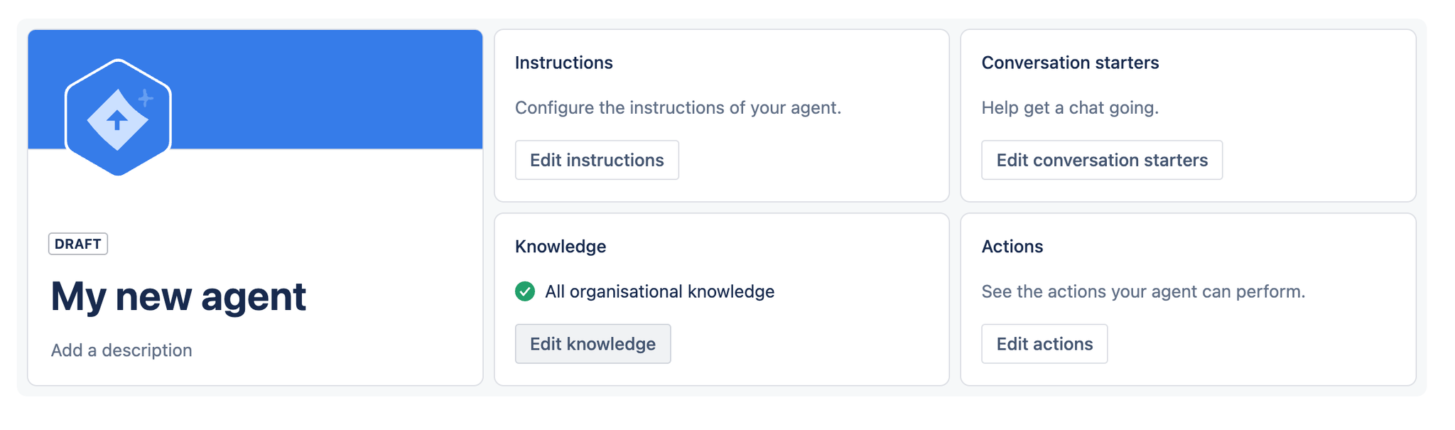Click the Help get a chat going text
The height and width of the screenshot is (430, 1455).
point(1069,108)
